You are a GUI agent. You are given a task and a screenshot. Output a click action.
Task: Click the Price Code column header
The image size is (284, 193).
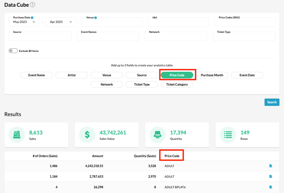coord(172,156)
